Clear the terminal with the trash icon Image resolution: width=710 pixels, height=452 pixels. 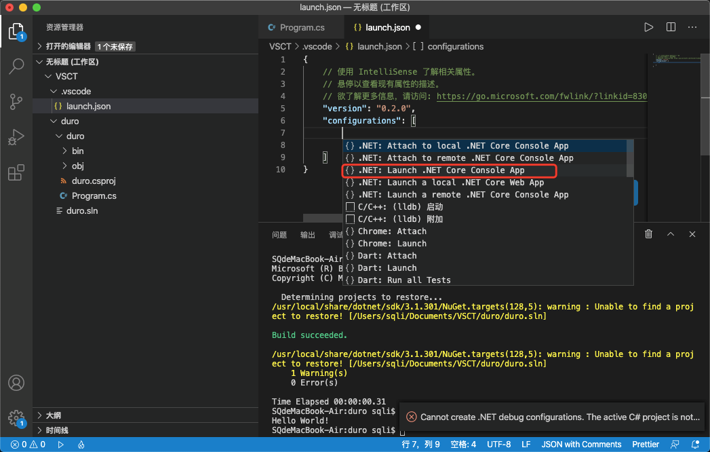[x=648, y=233]
